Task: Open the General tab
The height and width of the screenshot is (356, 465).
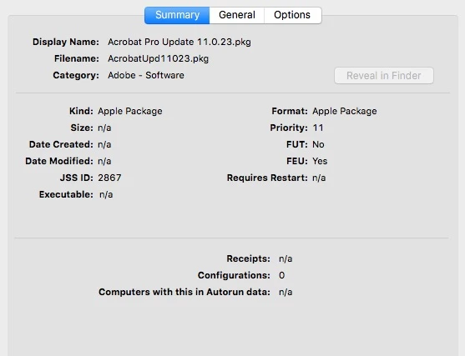Action: (236, 15)
